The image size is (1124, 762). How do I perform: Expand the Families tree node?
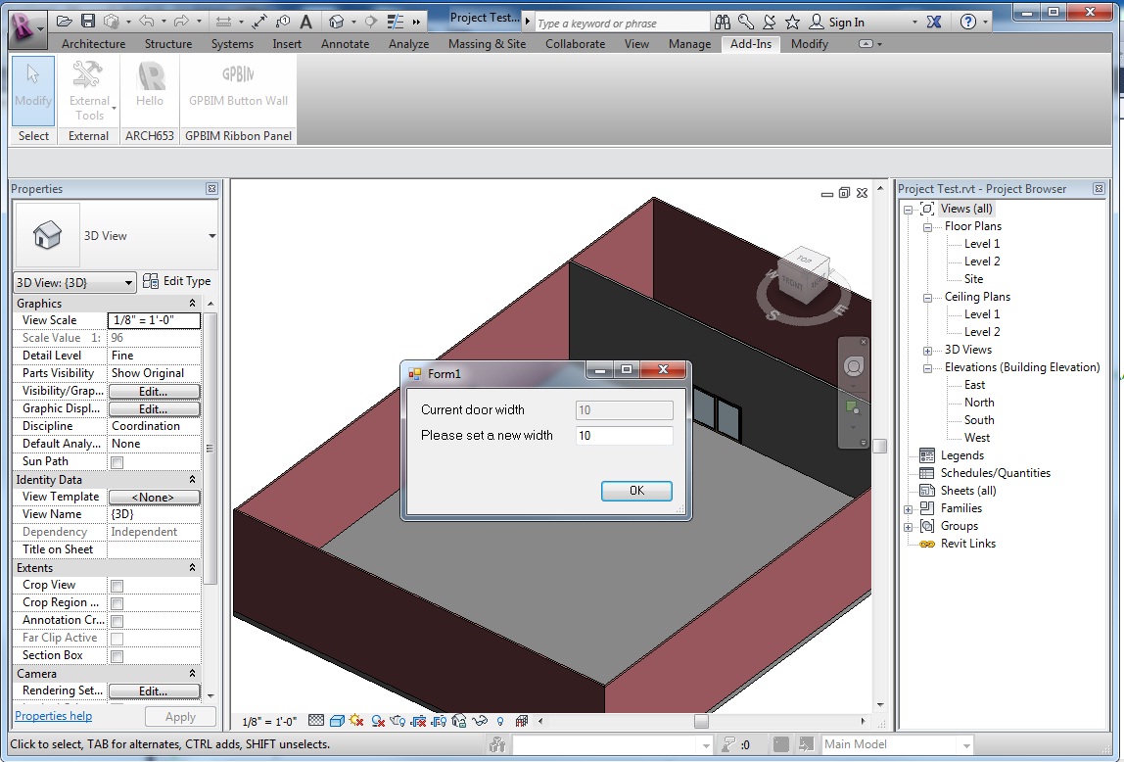(909, 509)
